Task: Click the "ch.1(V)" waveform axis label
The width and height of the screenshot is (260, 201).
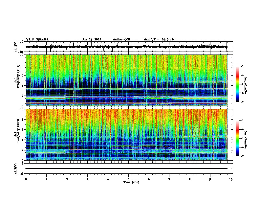Action: point(16,47)
